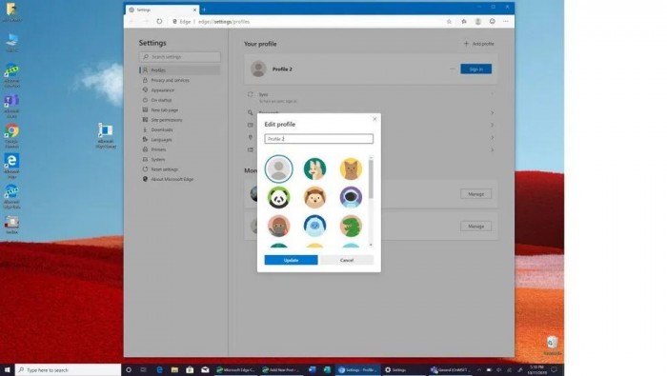The width and height of the screenshot is (667, 376).
Task: Expand the Payment info row chevron
Action: (493, 126)
